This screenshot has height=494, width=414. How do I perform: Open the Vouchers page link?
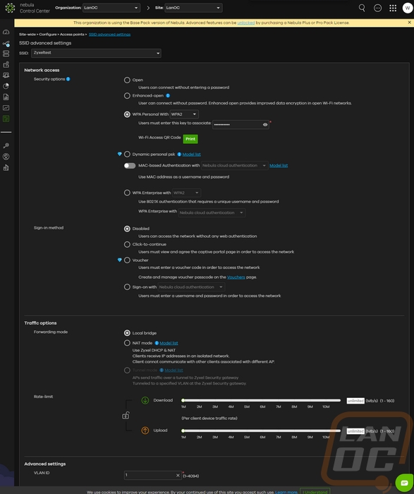coord(236,277)
